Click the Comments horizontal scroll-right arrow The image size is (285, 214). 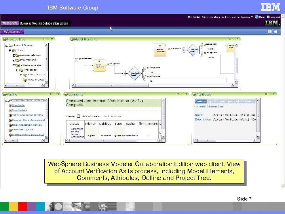click(160, 140)
